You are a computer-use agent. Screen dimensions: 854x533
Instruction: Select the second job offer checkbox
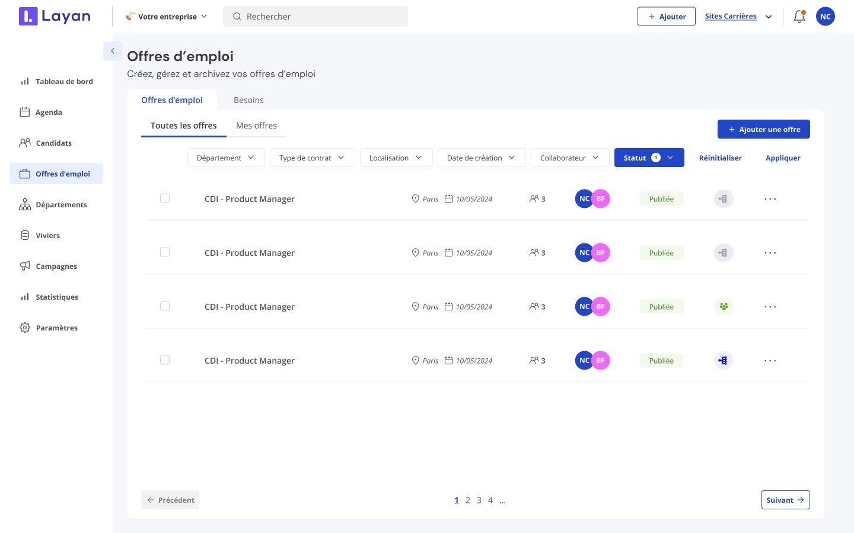(165, 252)
